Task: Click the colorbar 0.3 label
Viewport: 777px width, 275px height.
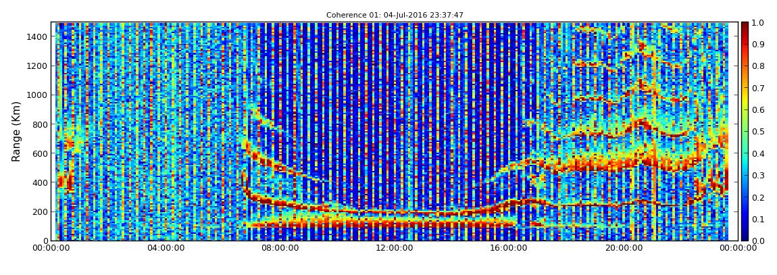Action: tap(757, 176)
